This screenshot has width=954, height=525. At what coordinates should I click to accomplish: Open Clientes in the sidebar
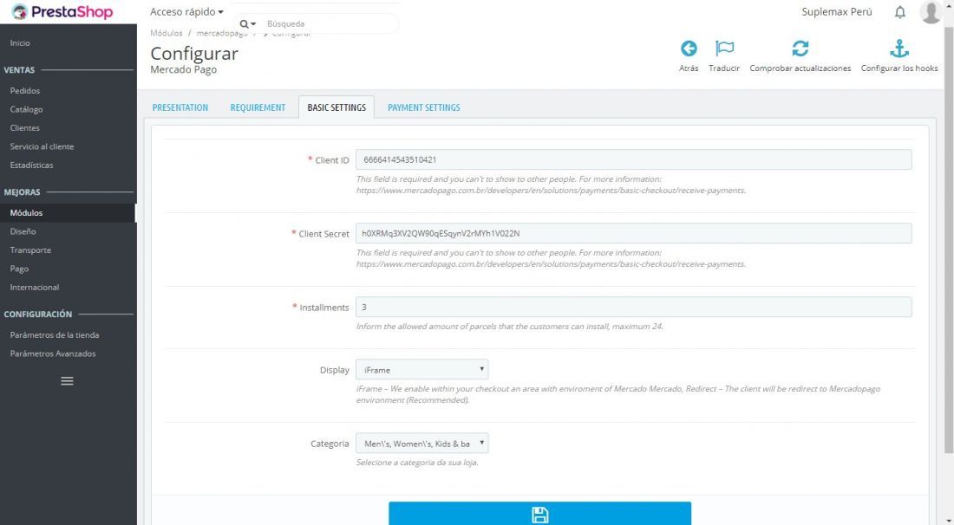pos(25,127)
